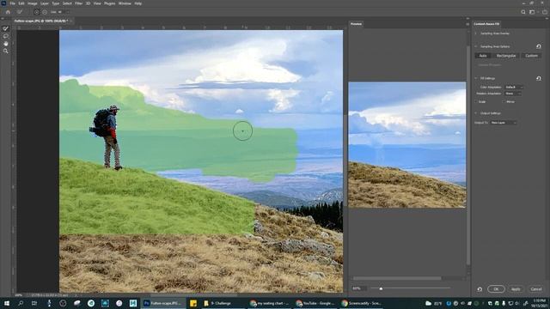This screenshot has height=309, width=550.
Task: Open the sampling brush tool preset icon
Action: pyautogui.click(x=20, y=12)
